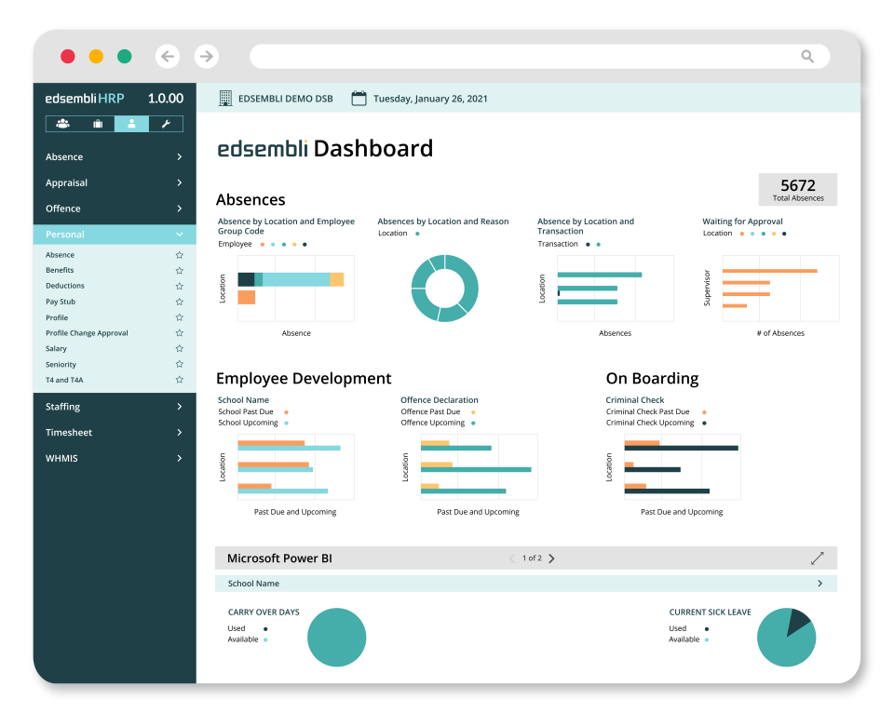Click the Employee legend dot on the group code chart
The width and height of the screenshot is (894, 713).
tap(264, 243)
